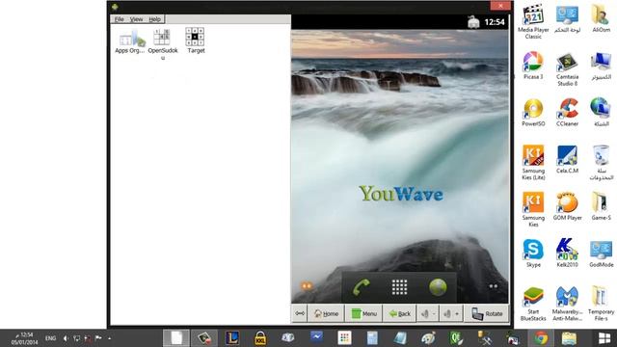The image size is (617, 347).
Task: Click the Chrome icon in taskbar
Action: click(x=541, y=338)
